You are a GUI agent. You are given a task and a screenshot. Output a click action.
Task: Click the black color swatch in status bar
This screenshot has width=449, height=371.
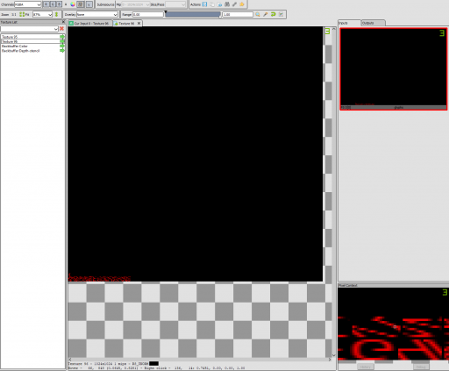coord(153,364)
